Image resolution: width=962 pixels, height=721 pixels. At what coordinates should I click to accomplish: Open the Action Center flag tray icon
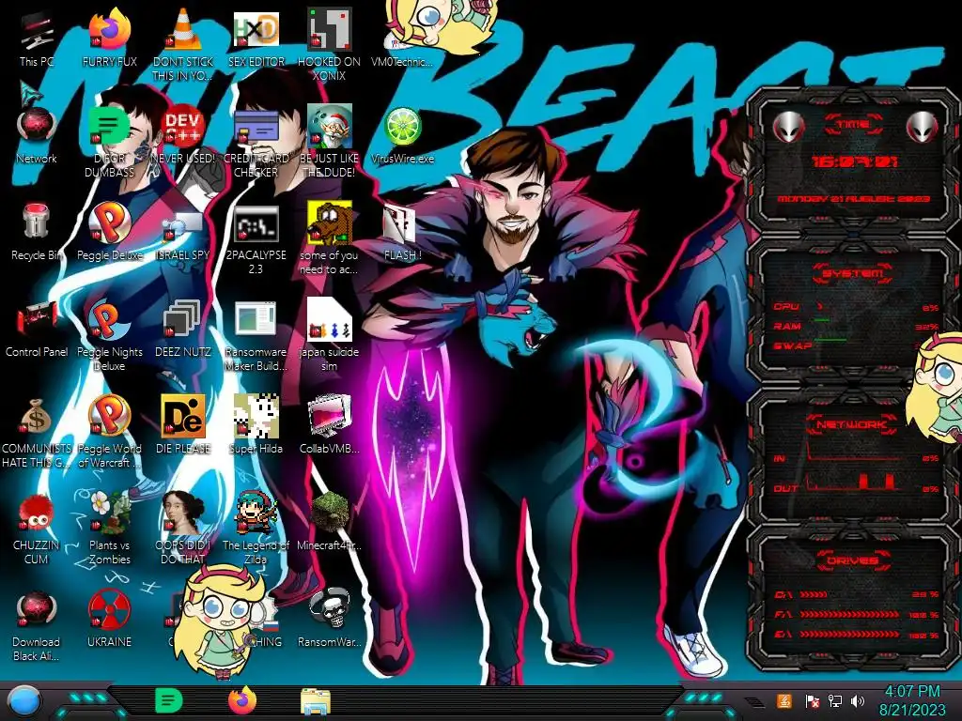click(812, 701)
